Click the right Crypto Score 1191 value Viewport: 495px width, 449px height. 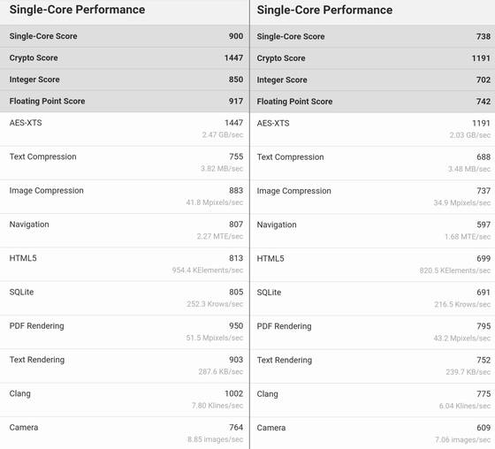coord(481,58)
